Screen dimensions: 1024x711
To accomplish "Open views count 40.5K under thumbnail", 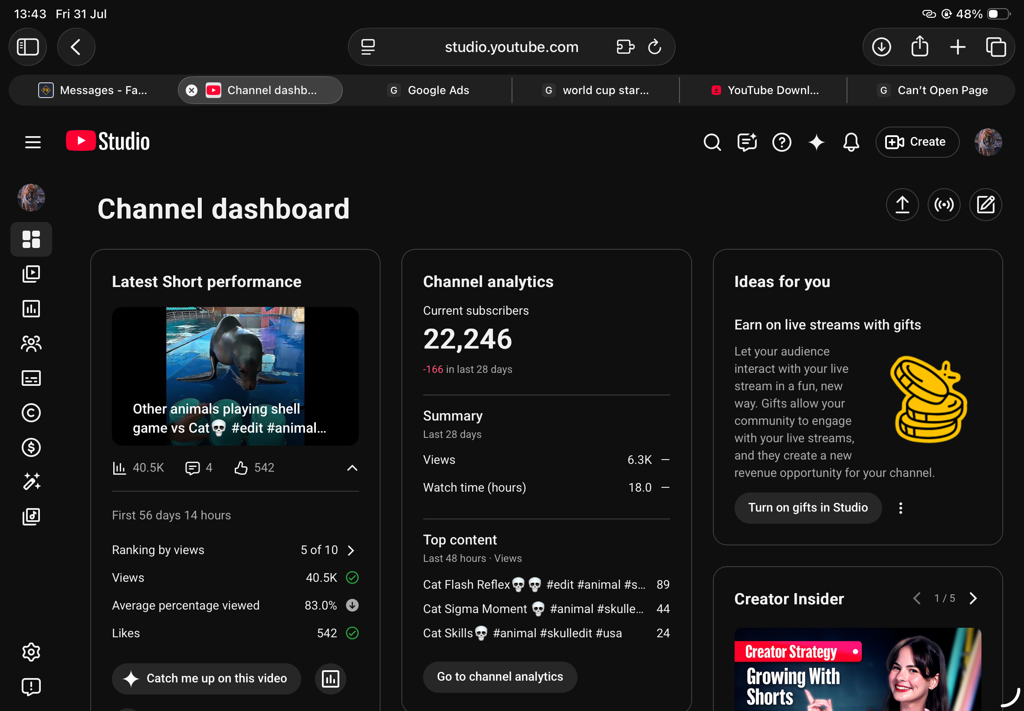I will point(139,468).
